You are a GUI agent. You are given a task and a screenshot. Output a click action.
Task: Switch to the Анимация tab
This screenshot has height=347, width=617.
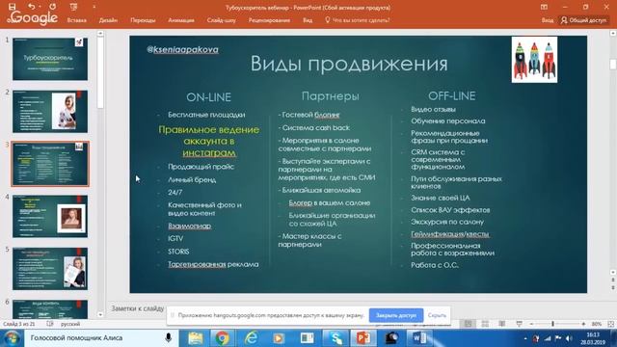tap(181, 20)
